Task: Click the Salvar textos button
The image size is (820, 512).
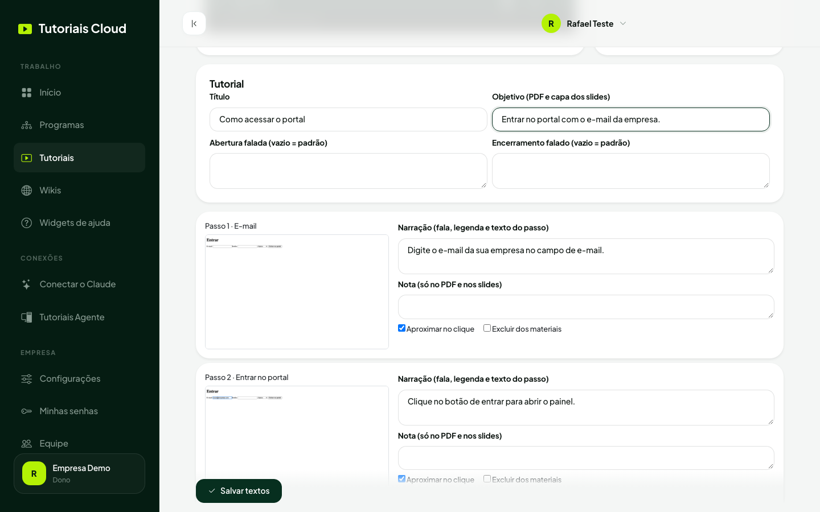Action: (x=239, y=491)
